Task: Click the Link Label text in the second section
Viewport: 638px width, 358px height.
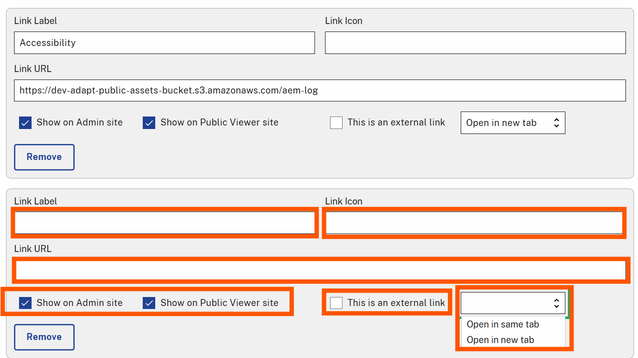Action: pyautogui.click(x=35, y=201)
